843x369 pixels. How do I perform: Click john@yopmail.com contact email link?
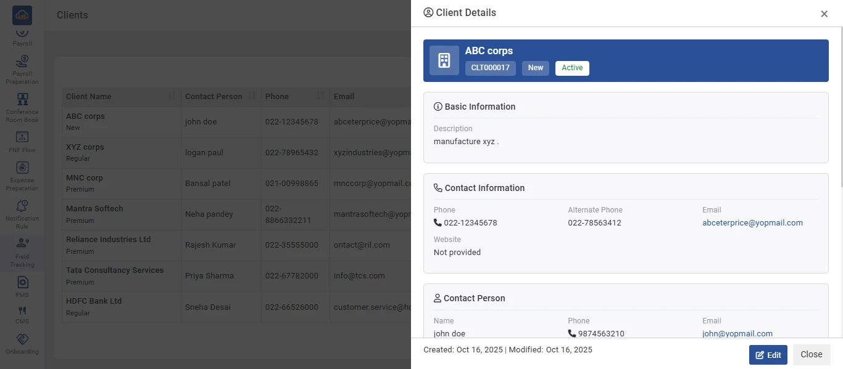coord(737,333)
